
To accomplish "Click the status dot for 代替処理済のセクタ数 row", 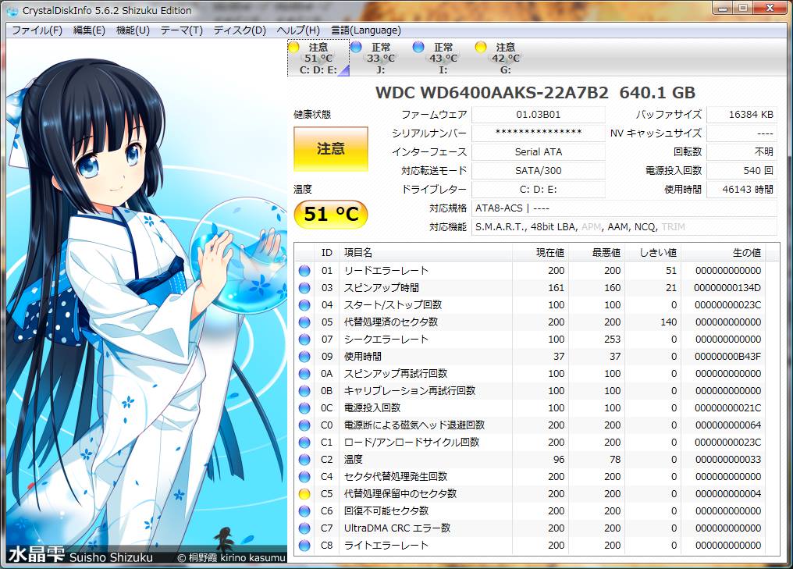I will (x=304, y=322).
